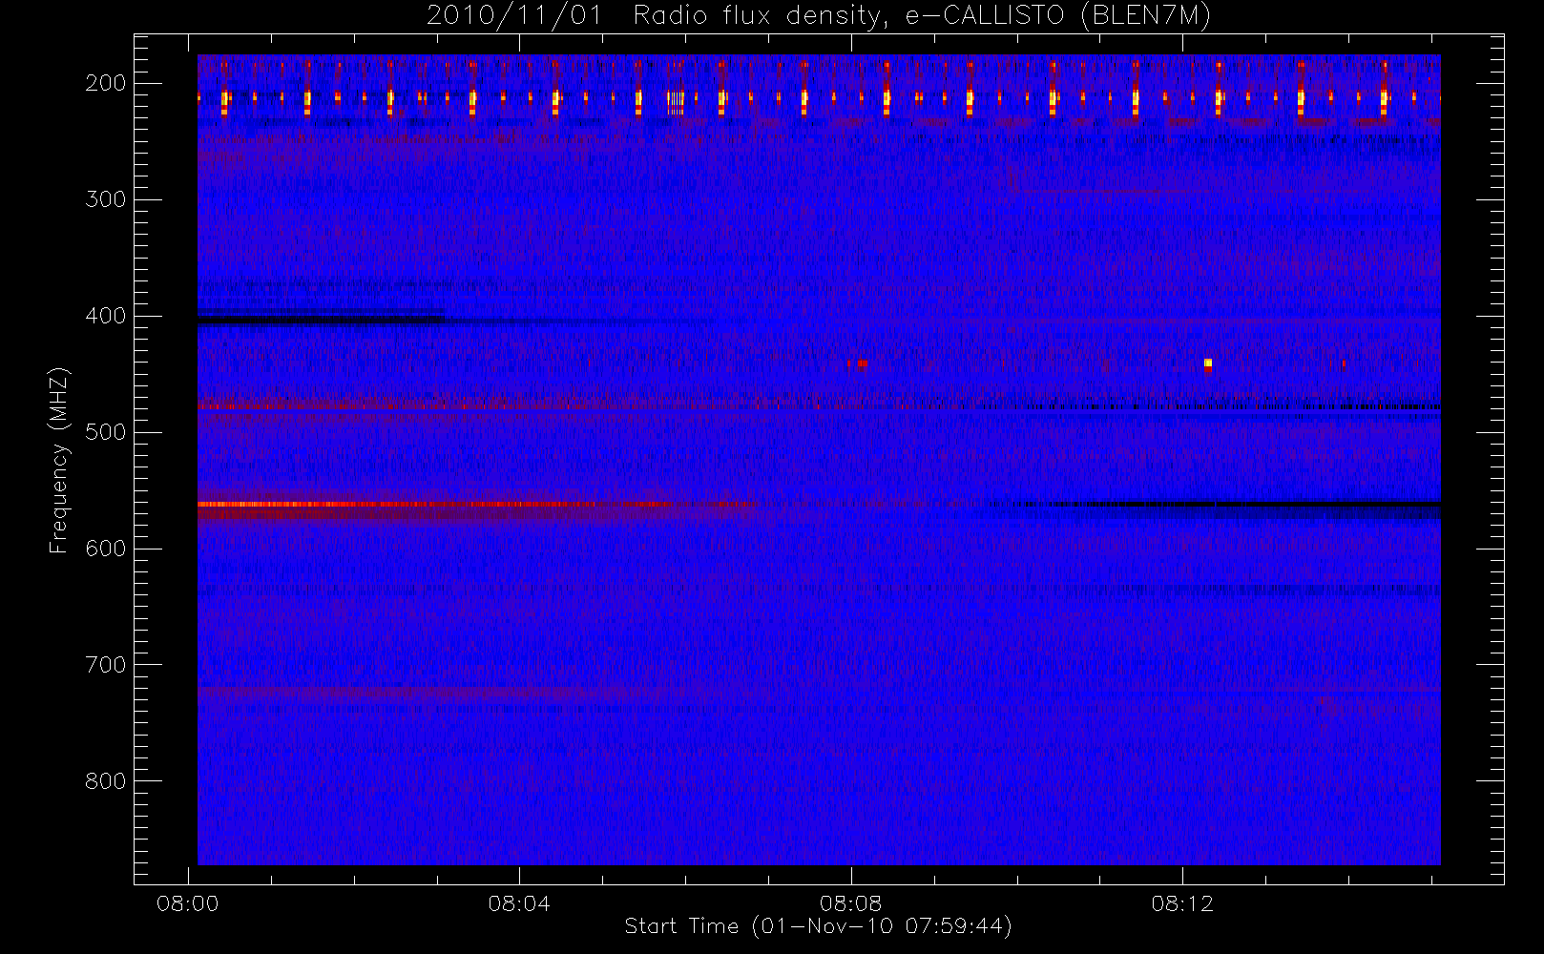
Task: Click the plot title '2010/11/01 Radio flux density, e-CALLISTO (BLEN7M)'
Action: pos(818,16)
